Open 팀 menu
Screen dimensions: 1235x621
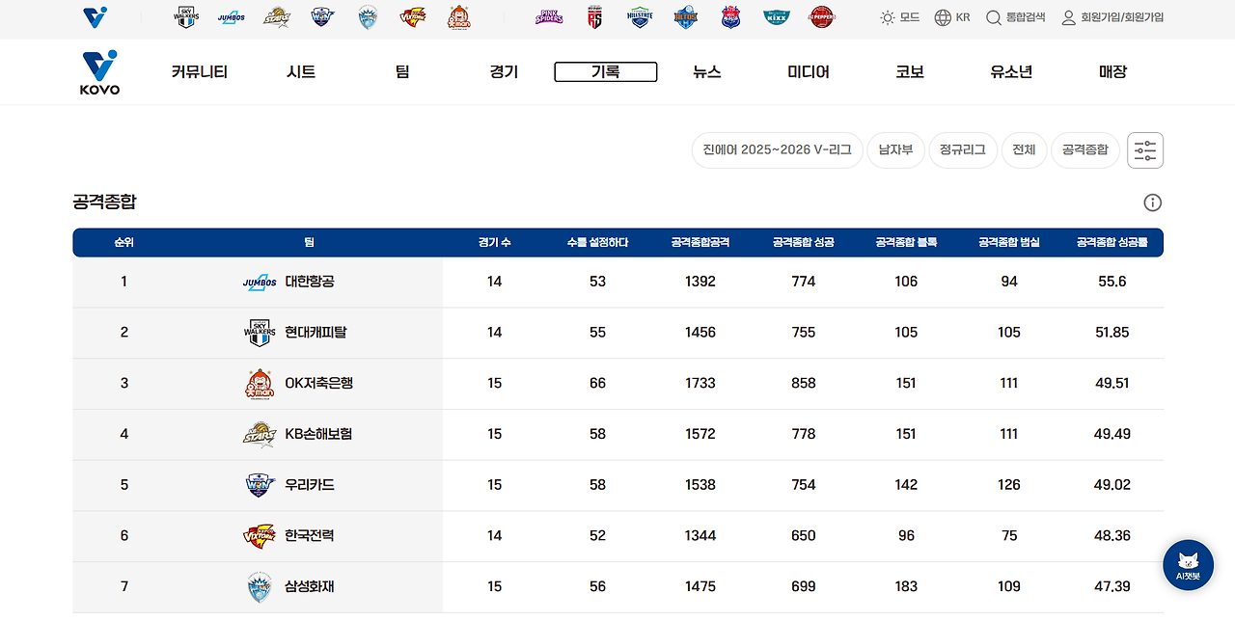pos(402,72)
